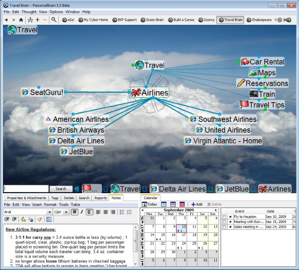299x270 pixels.
Task: Switch to the Shakespeare brain
Action: [259, 20]
